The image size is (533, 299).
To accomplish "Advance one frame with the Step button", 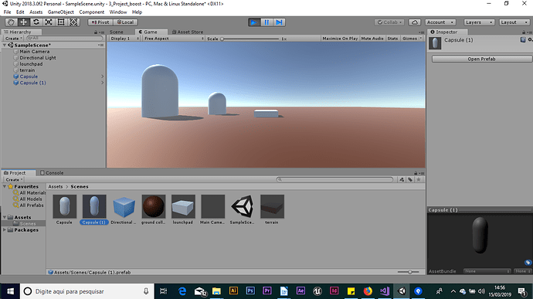I will 279,22.
